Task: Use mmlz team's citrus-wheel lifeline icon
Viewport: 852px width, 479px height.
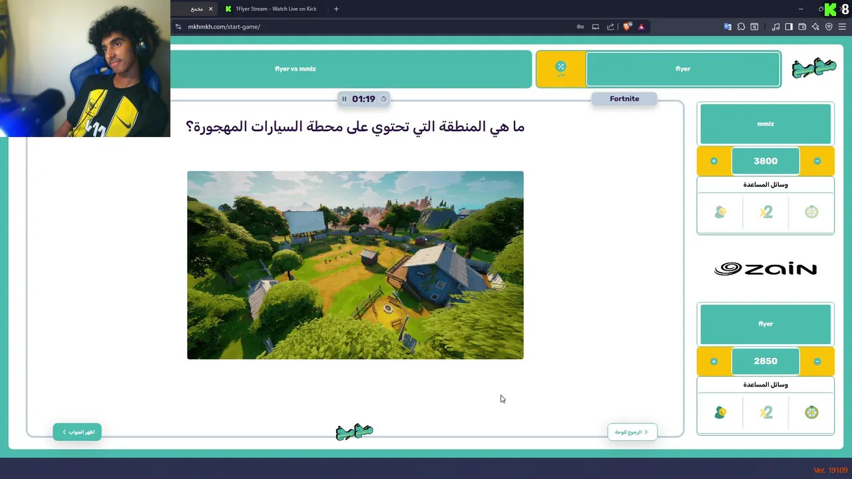Action: [x=811, y=212]
